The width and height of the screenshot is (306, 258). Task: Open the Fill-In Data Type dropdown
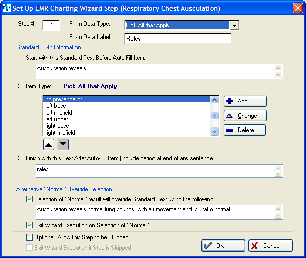pos(235,25)
